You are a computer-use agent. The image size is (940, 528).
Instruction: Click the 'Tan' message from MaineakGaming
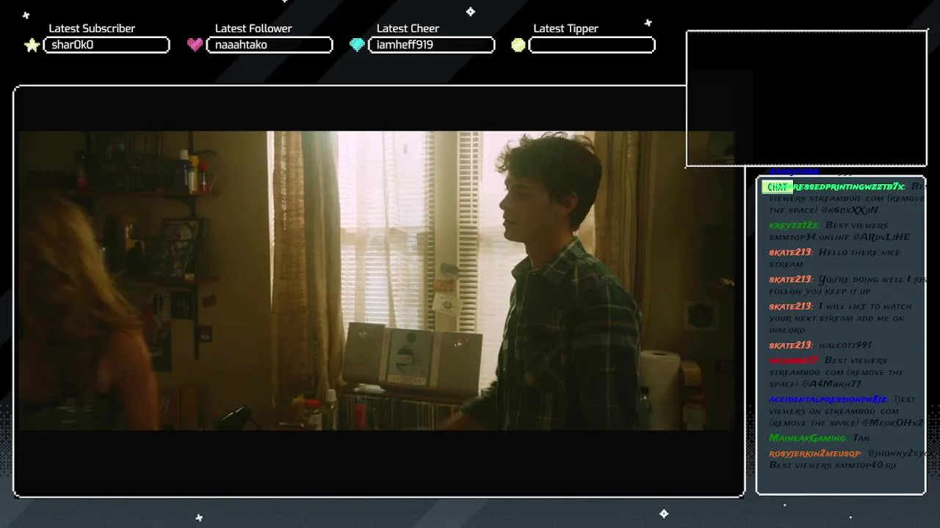click(861, 438)
